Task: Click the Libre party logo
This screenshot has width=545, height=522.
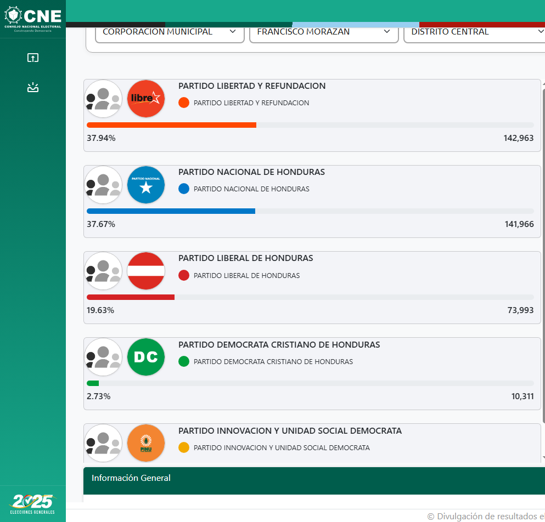Action: 145,99
